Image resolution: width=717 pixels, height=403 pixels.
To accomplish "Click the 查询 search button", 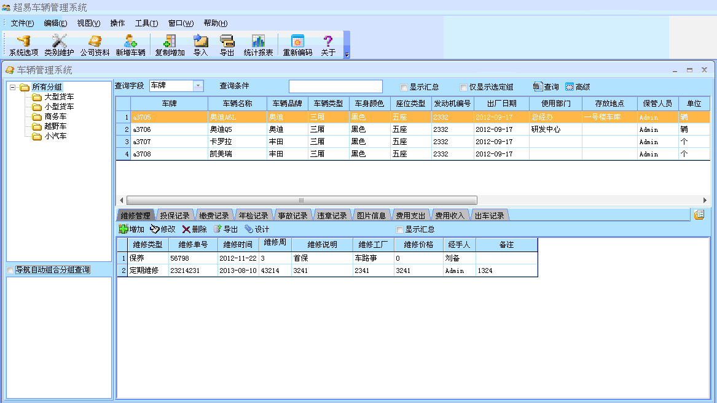I will click(546, 87).
